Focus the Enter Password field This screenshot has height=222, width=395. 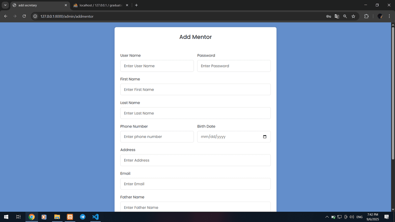pyautogui.click(x=234, y=66)
